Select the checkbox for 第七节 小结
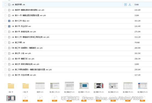Image resolution: width=152 pixels, height=103 pixels. (5, 53)
